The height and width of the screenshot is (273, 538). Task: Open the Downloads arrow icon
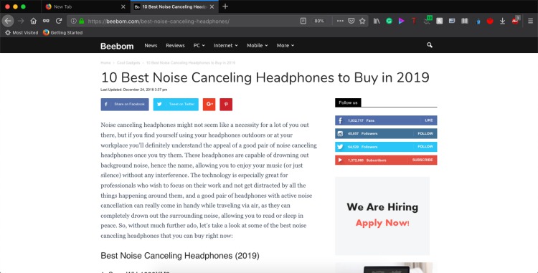(502, 21)
